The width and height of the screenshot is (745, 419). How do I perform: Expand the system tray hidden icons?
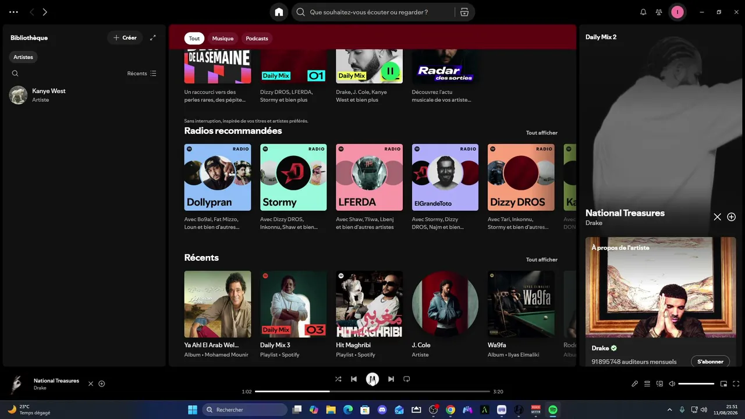[669, 410]
